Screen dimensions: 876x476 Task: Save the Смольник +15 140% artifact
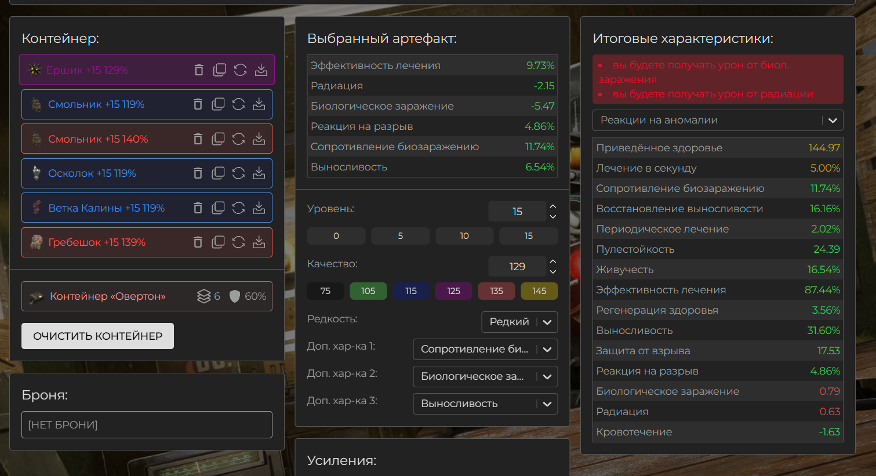tap(259, 139)
